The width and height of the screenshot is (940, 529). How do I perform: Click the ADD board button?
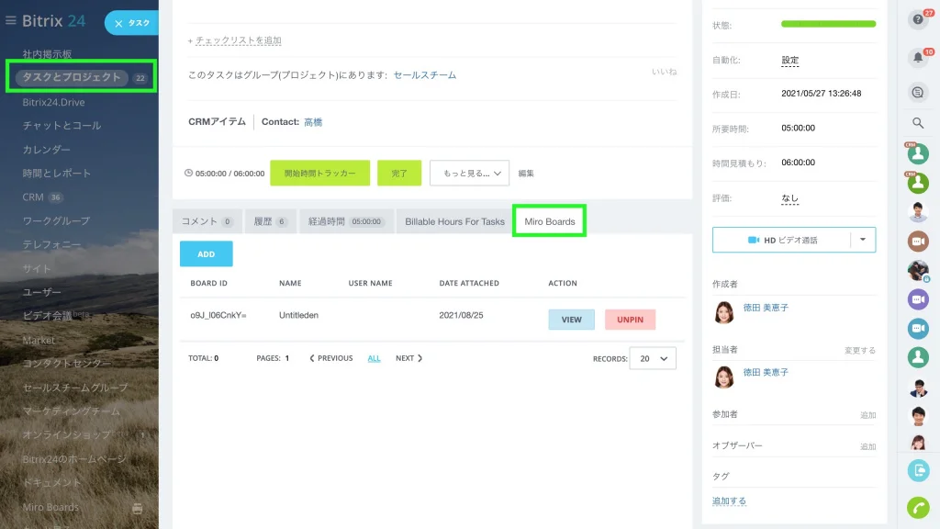click(x=207, y=253)
